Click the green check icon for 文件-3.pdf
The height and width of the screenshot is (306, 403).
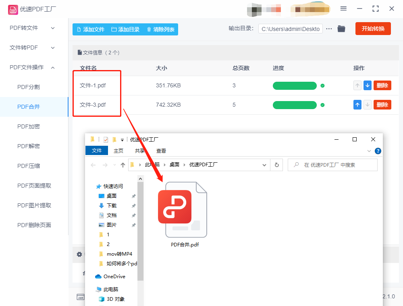(322, 105)
